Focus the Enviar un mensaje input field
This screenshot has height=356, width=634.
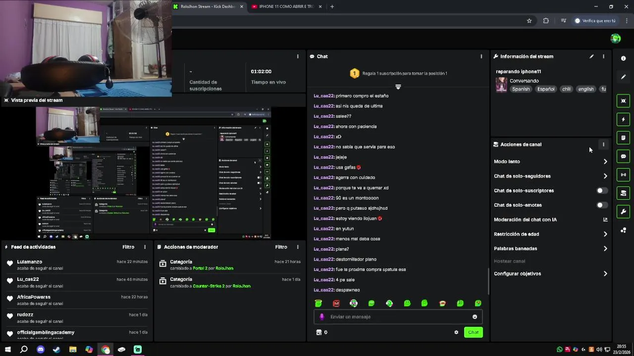coord(398,317)
